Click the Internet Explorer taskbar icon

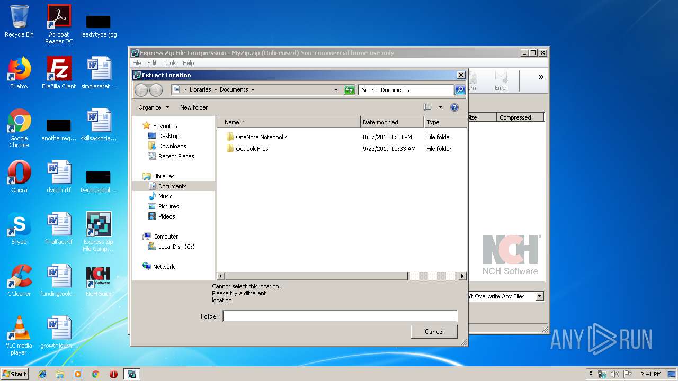[x=42, y=374]
